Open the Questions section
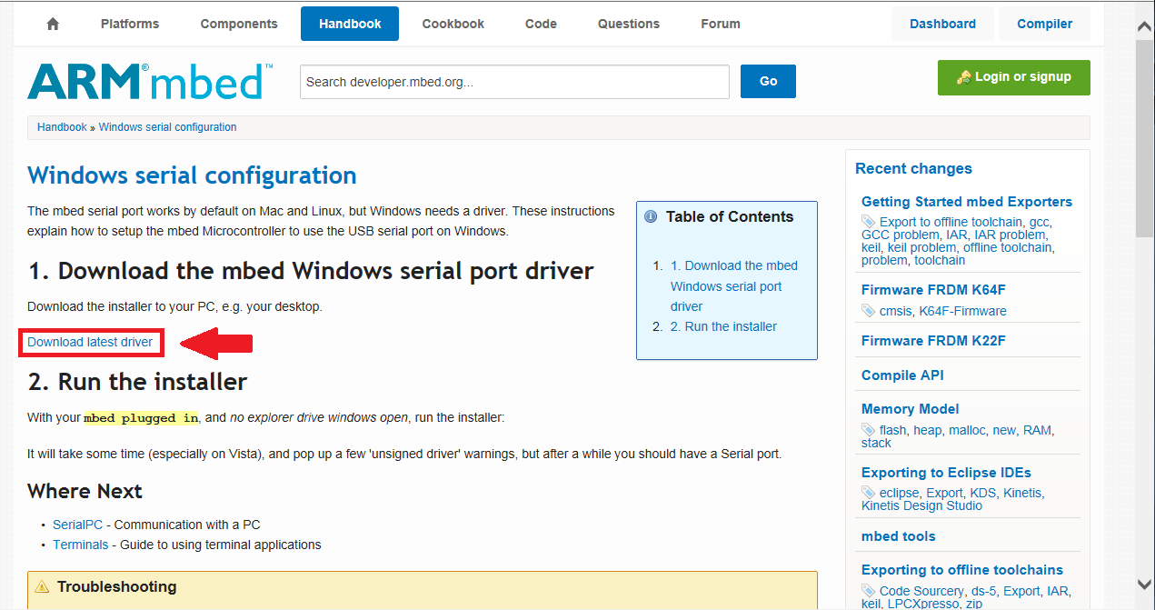Image resolution: width=1155 pixels, height=610 pixels. [629, 25]
